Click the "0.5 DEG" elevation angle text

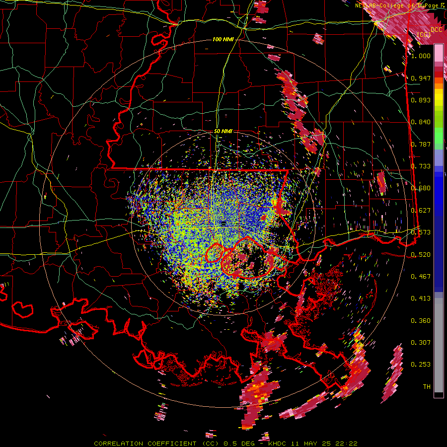[x=239, y=444]
